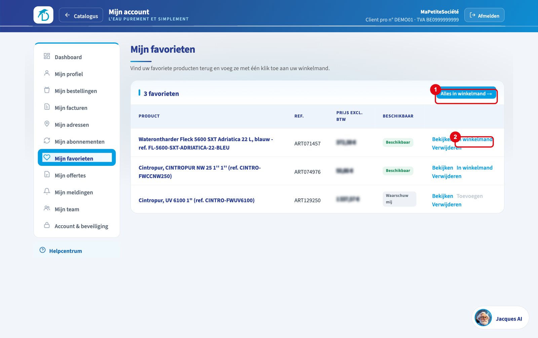Click the Mijn facturen document icon
Viewport: 538px width, 338px height.
coord(47,107)
